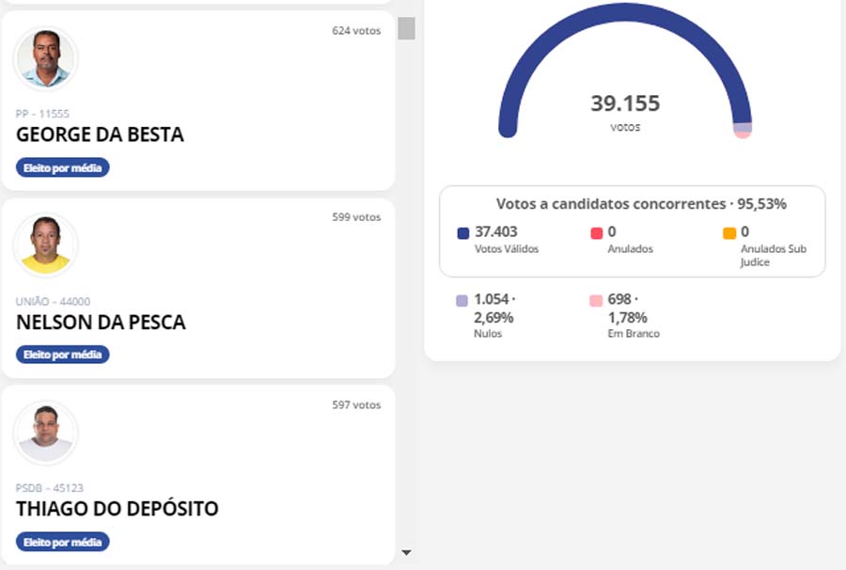846x570 pixels.
Task: Click Nelson da Pesca's candidate photo
Action: pyautogui.click(x=45, y=246)
